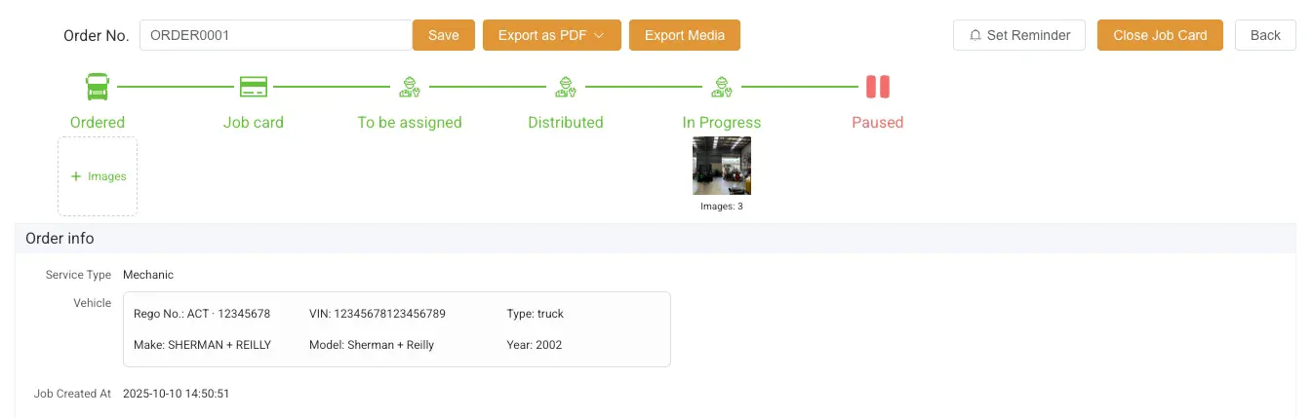Save the order
Screen dimensions: 1313x418
coord(443,35)
